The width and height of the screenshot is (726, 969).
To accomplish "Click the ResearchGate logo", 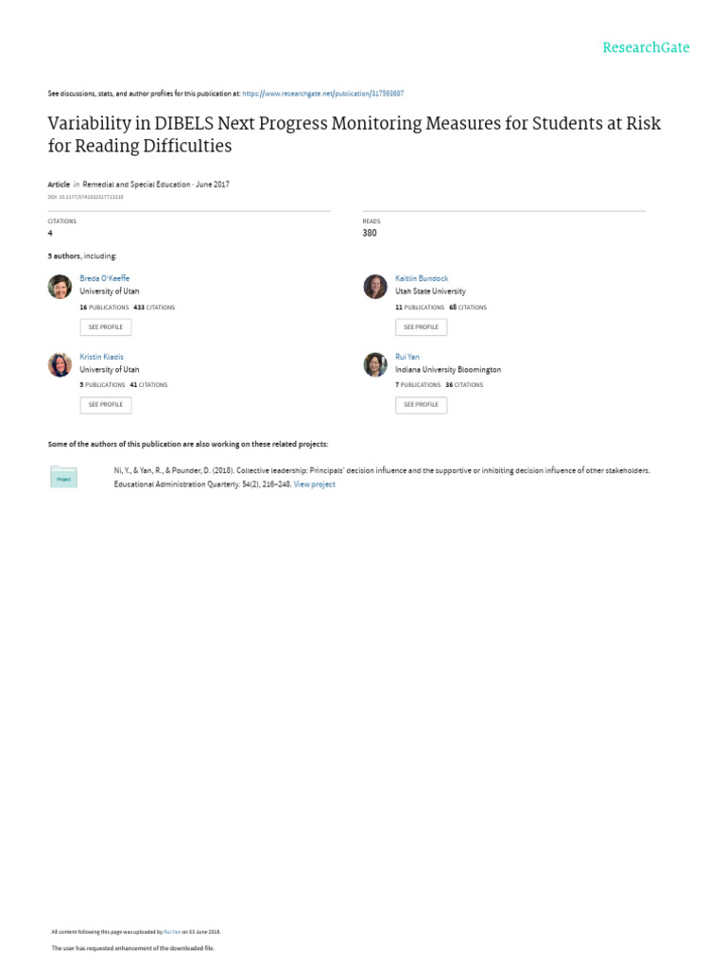I will click(646, 47).
